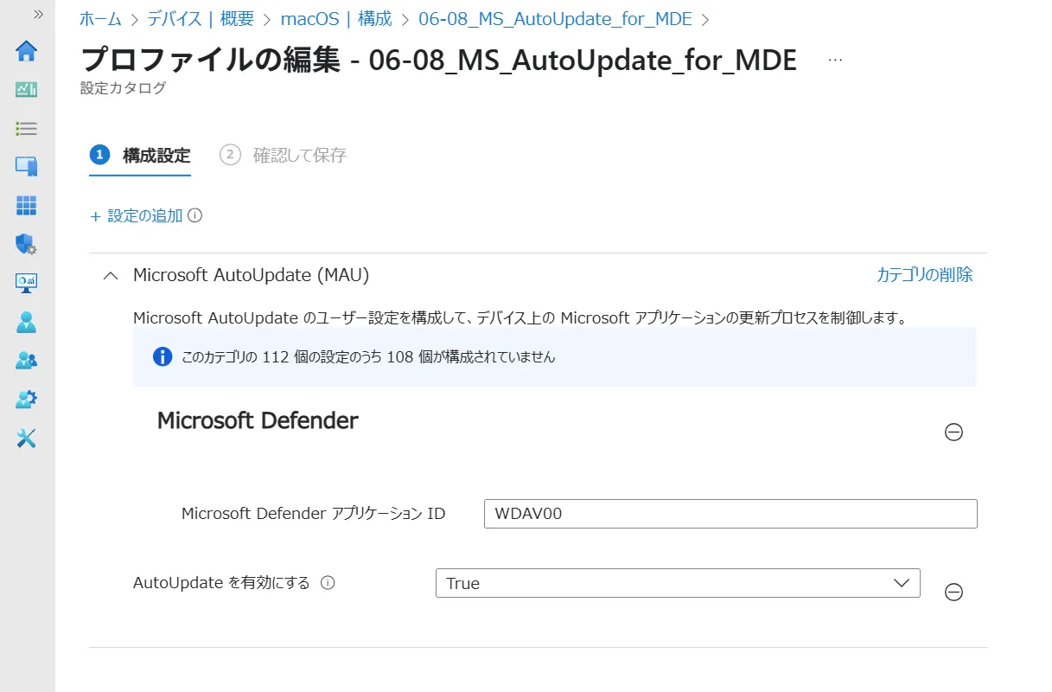
Task: Go to デバイス | 概要 breadcrumb
Action: tap(202, 18)
